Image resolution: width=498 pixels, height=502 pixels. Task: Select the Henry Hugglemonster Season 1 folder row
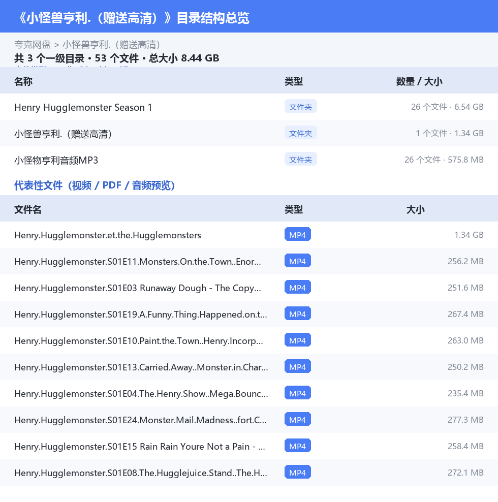click(249, 107)
